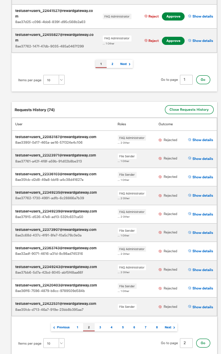The image size is (221, 354).
Task: Show details for user 22323971
Action: [x=200, y=159]
